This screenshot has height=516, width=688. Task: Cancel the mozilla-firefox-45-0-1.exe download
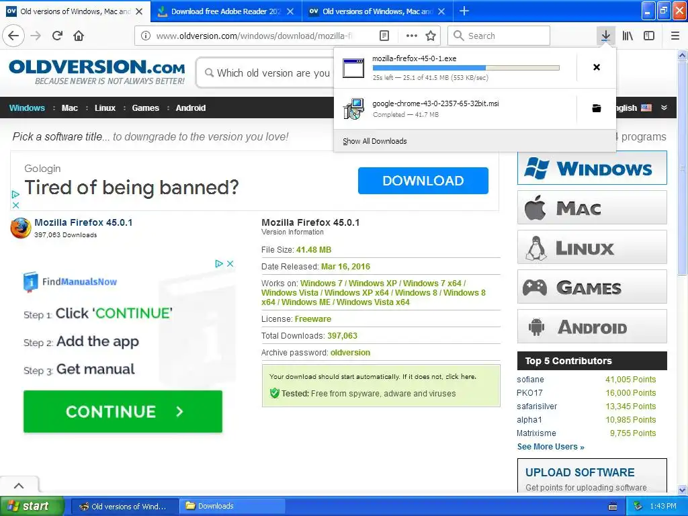(597, 67)
